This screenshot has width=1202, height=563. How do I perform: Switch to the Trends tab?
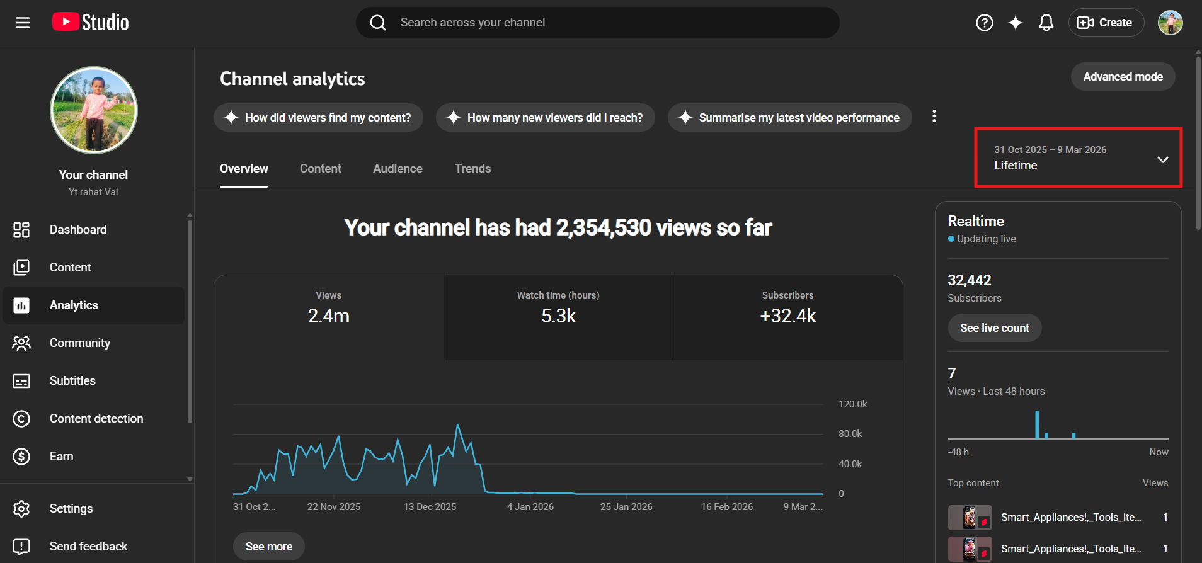472,169
